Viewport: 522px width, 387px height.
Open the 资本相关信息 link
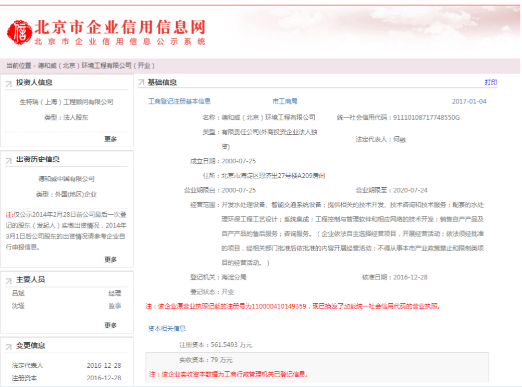click(x=167, y=329)
